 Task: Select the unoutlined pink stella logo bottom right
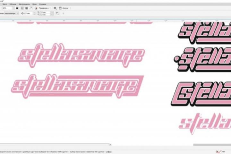point(205,124)
